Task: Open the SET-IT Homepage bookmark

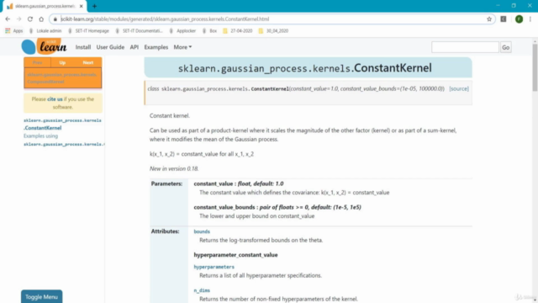Action: pyautogui.click(x=88, y=31)
